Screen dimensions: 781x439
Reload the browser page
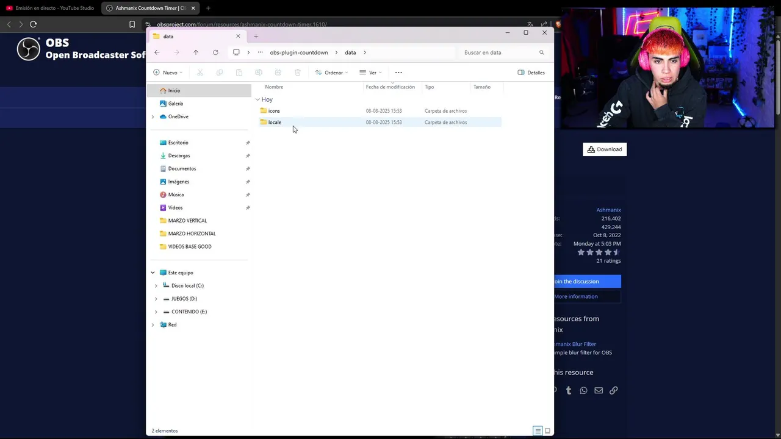[33, 24]
